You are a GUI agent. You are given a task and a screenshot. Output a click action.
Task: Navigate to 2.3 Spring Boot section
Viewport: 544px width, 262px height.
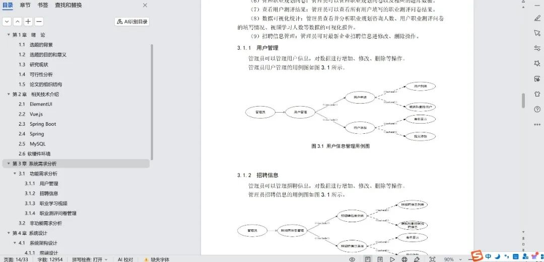click(37, 124)
